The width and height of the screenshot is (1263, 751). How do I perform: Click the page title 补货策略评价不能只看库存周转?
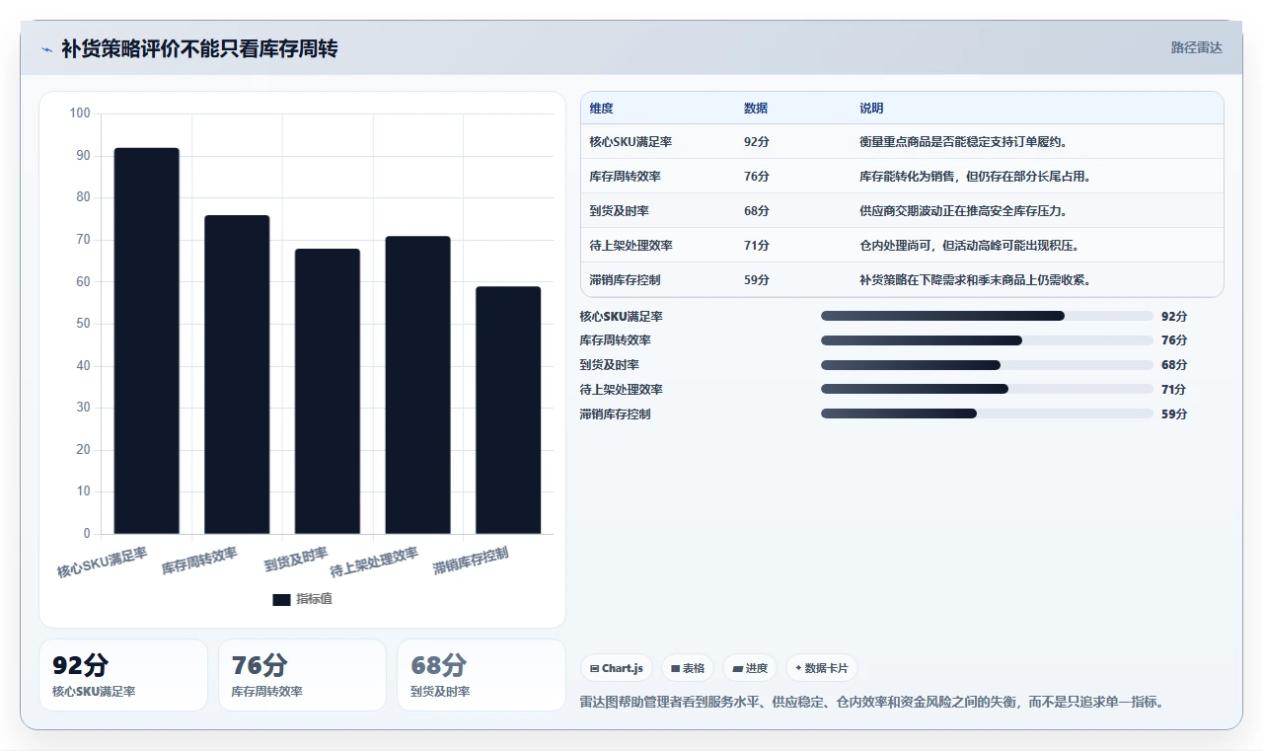199,48
